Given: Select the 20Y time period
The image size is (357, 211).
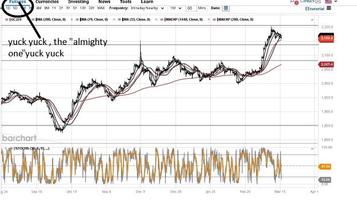Looking at the screenshot, I should (x=91, y=8).
